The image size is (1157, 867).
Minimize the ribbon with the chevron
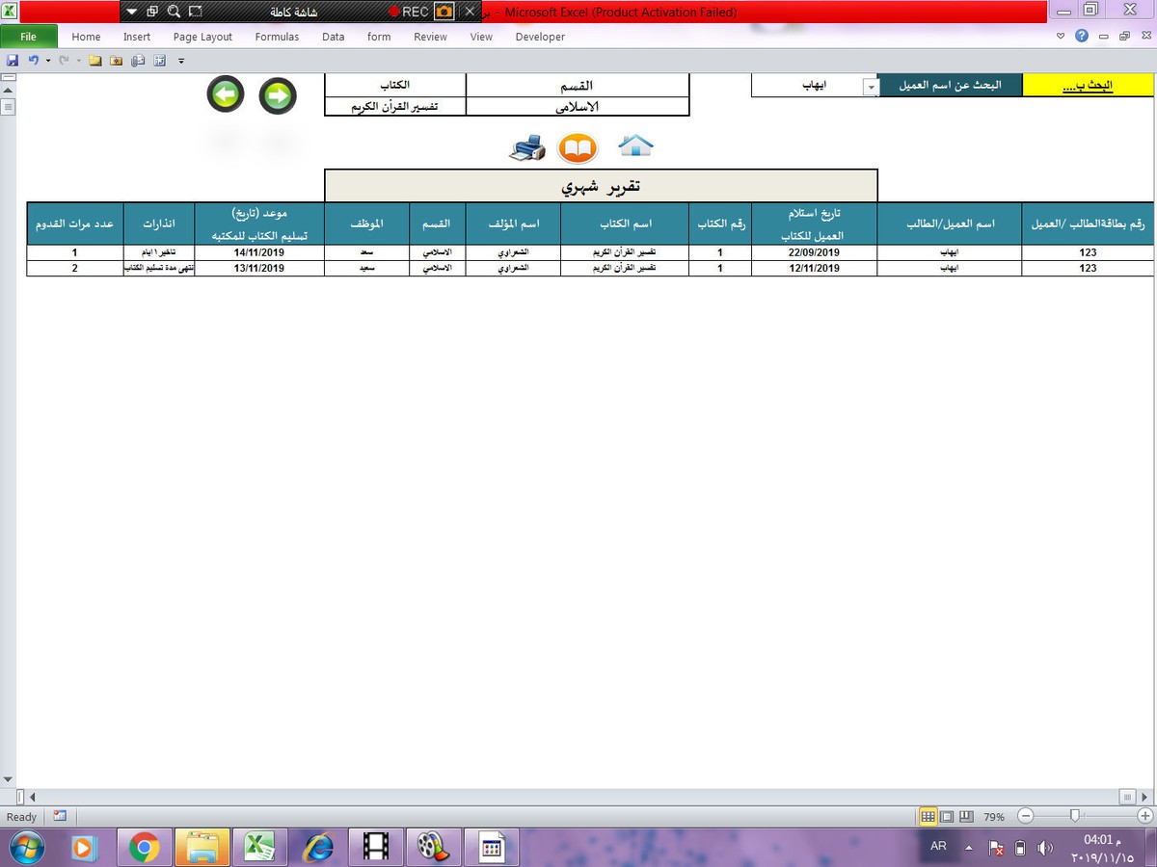pyautogui.click(x=1061, y=37)
